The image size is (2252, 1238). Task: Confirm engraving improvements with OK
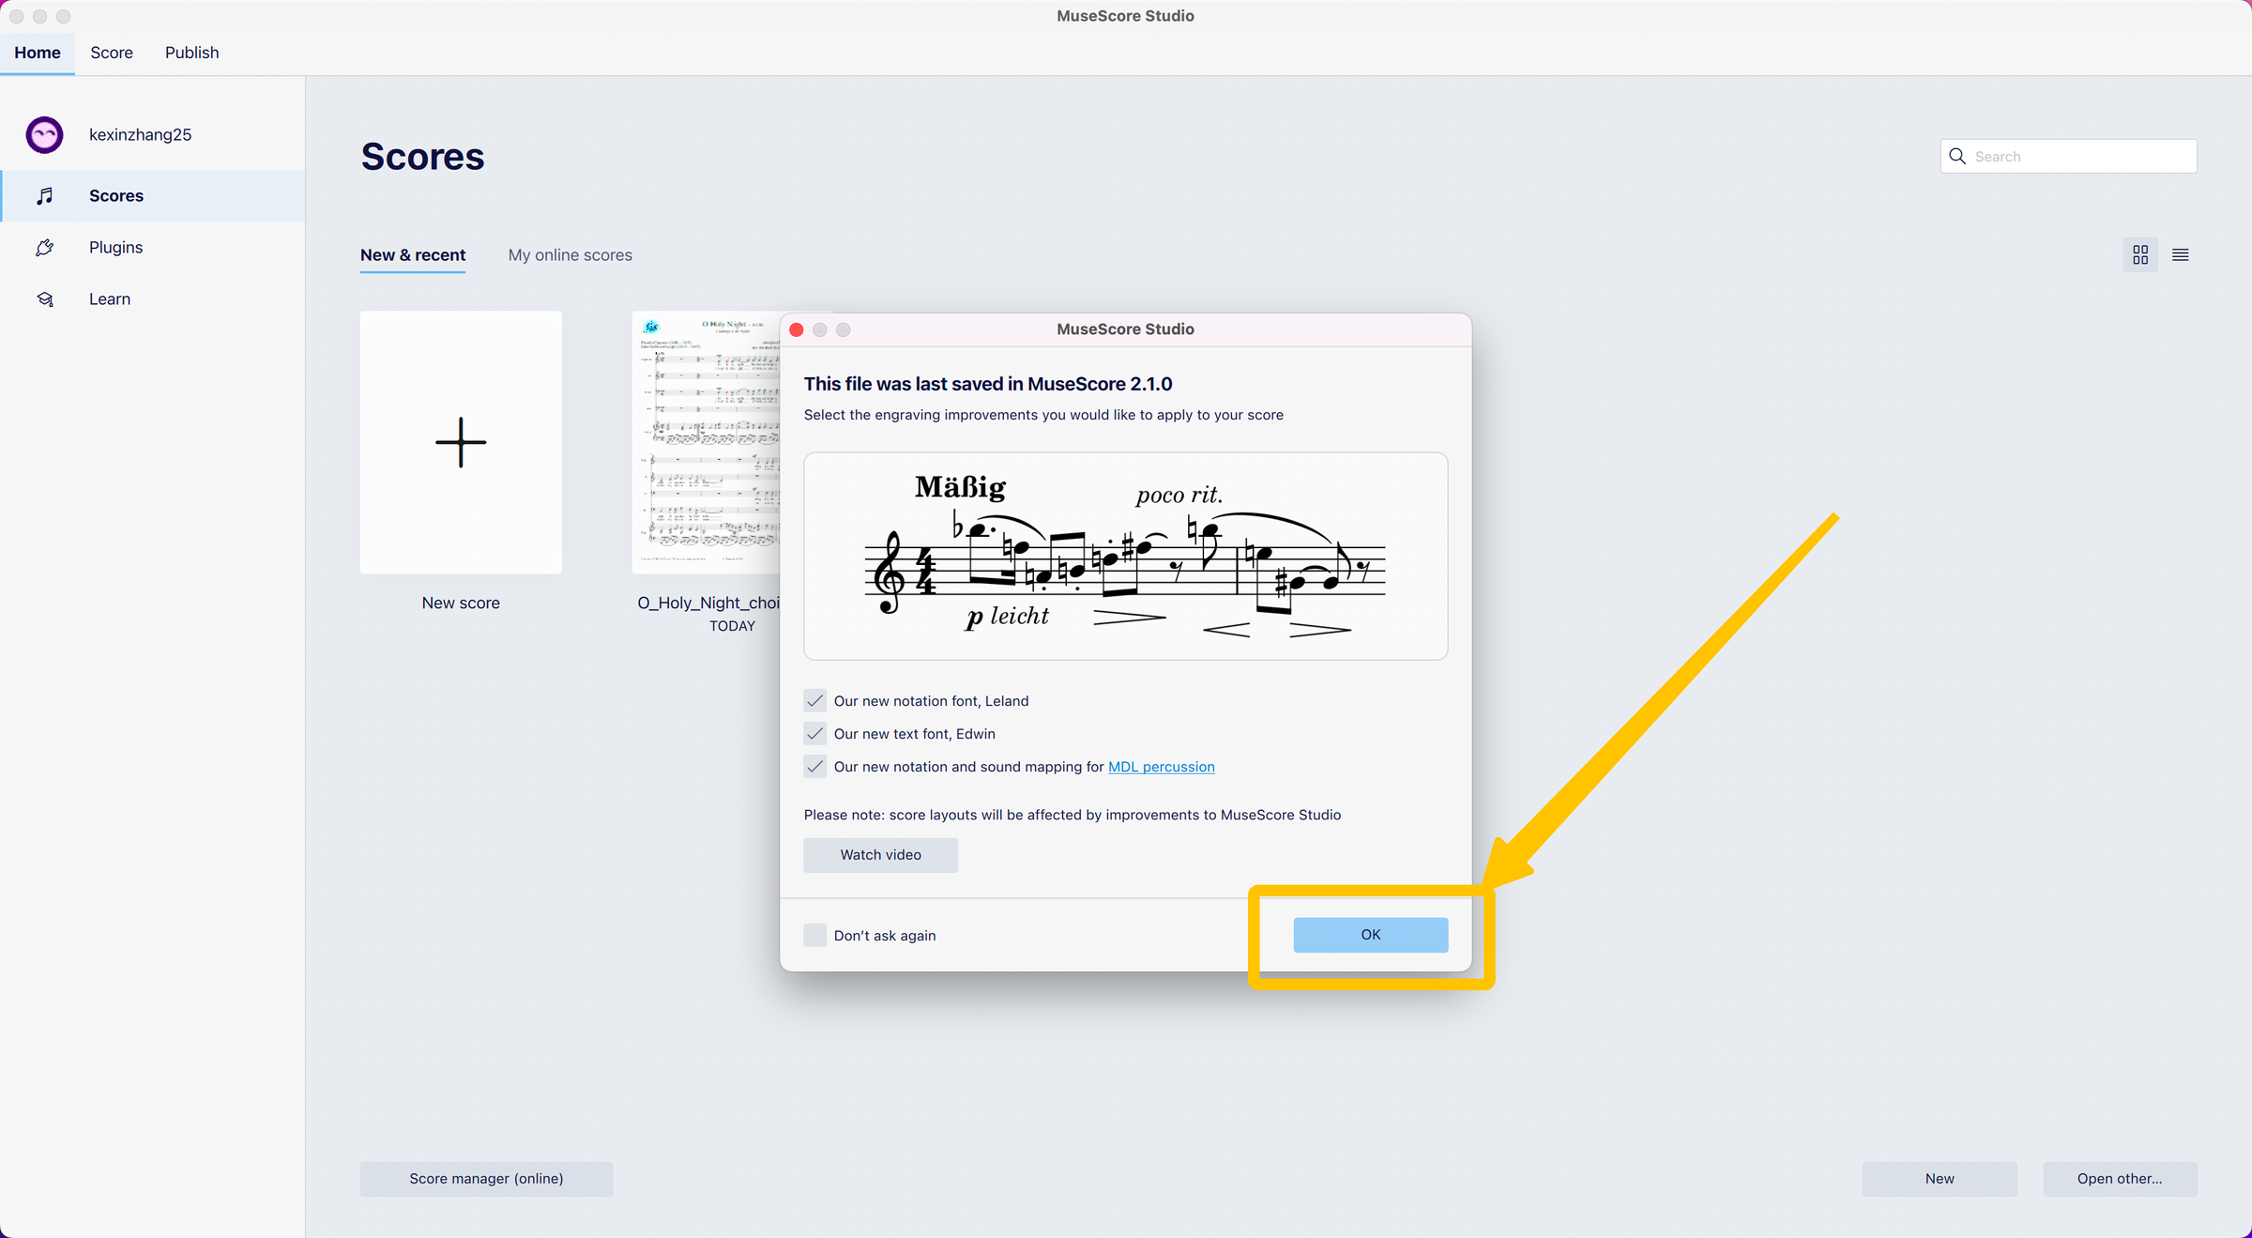(x=1370, y=934)
